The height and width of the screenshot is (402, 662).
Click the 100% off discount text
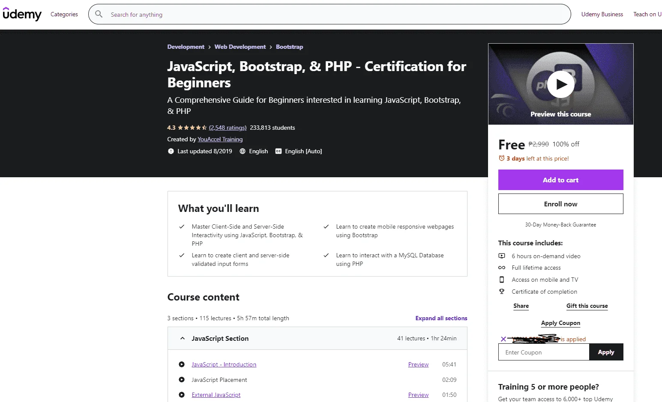coord(566,144)
